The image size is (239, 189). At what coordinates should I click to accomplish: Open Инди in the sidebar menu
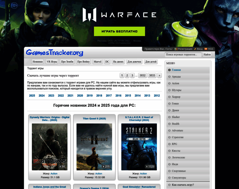(x=188, y=164)
